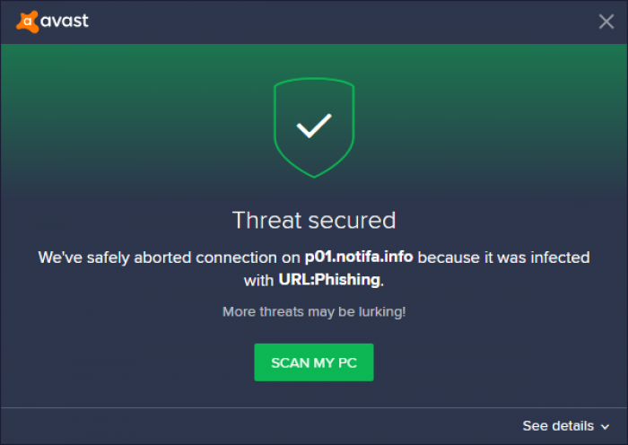
Task: Click the URL:Phishing threat name
Action: click(x=329, y=280)
